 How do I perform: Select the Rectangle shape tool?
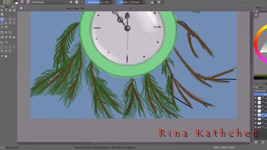tap(10, 19)
